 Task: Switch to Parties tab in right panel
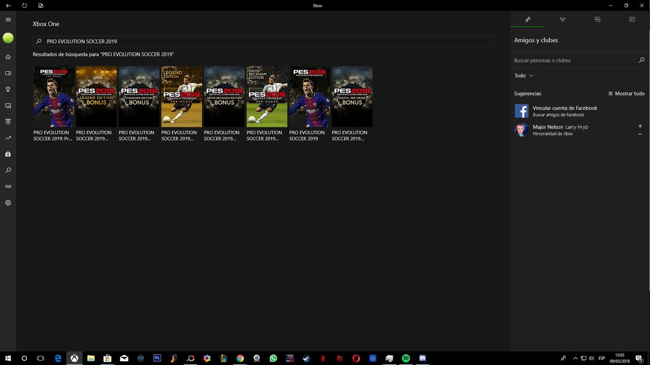coord(563,19)
